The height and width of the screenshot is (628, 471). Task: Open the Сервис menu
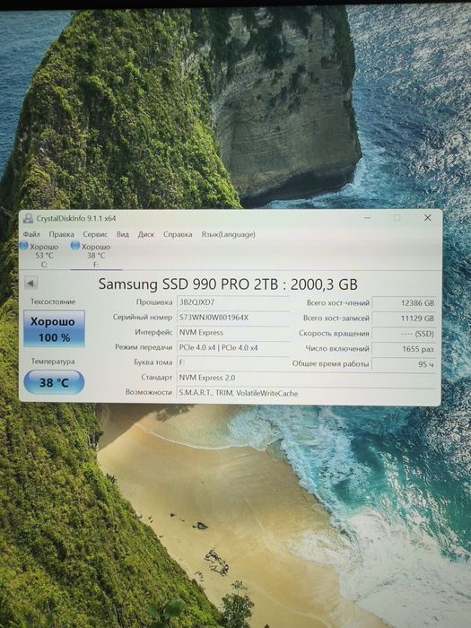point(95,234)
